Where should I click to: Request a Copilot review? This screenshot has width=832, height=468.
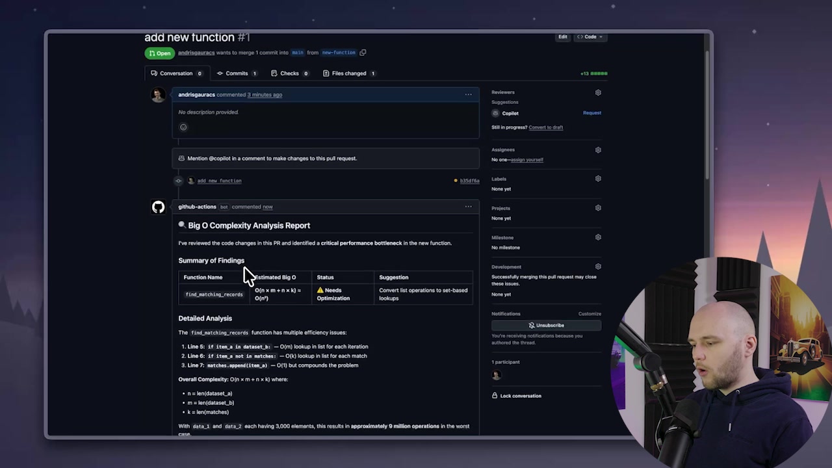(591, 112)
